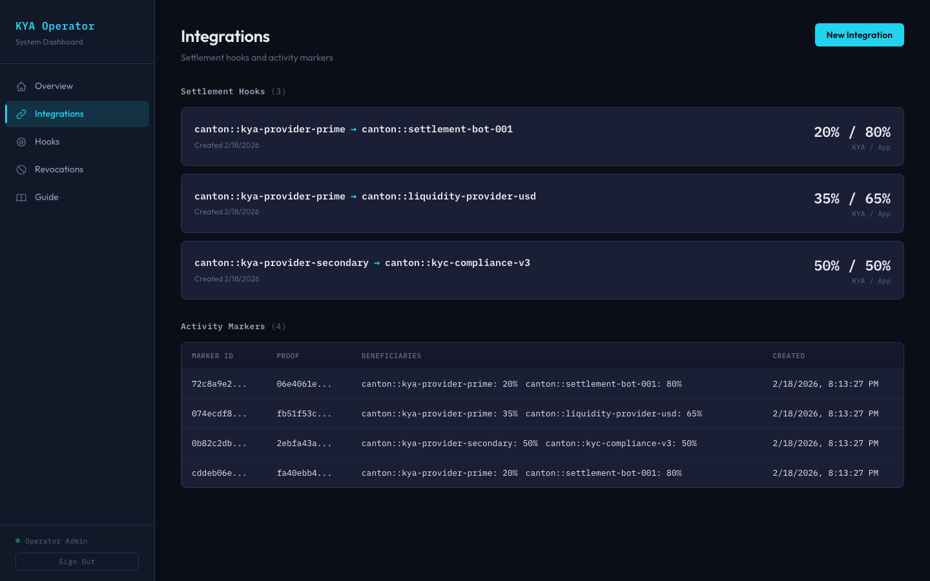Select the link icon next to Integrations
930x581 pixels.
(21, 114)
